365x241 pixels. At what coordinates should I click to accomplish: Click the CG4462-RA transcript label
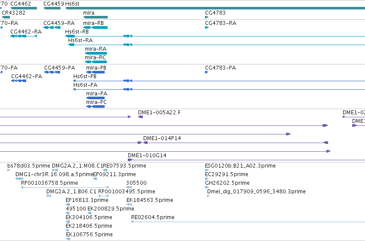26,31
